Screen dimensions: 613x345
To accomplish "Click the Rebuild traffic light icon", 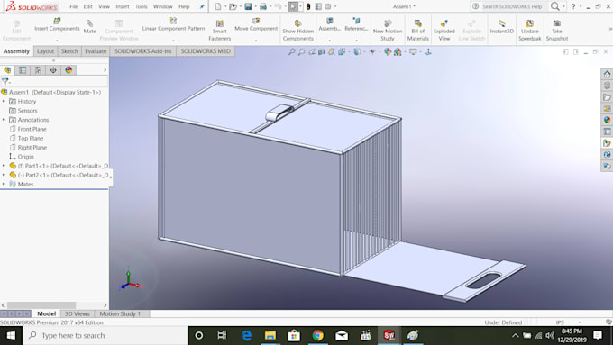I will pos(308,6).
